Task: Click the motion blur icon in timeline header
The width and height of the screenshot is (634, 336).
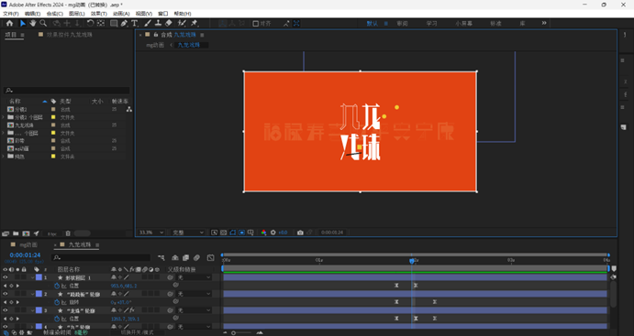Action: tap(196, 257)
